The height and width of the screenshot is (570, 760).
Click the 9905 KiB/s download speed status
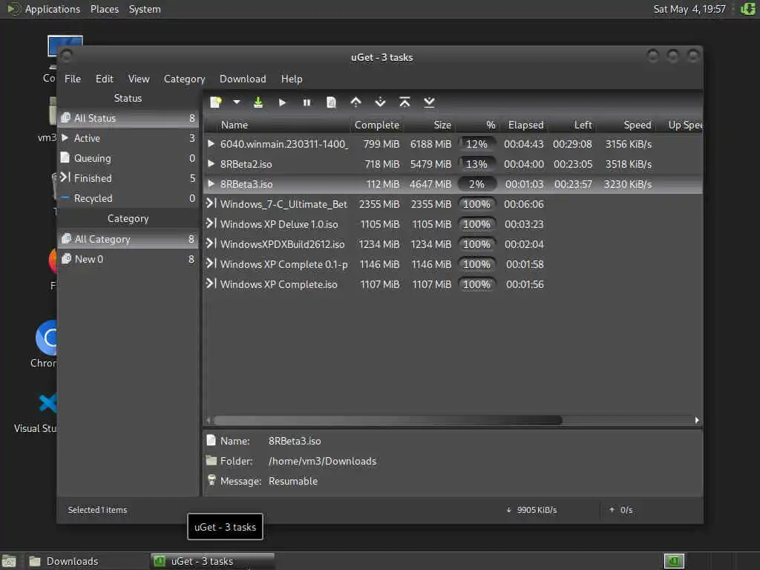pyautogui.click(x=531, y=510)
